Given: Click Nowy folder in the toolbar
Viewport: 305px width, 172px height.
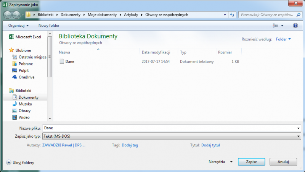Looking at the screenshot, I should click(x=49, y=26).
